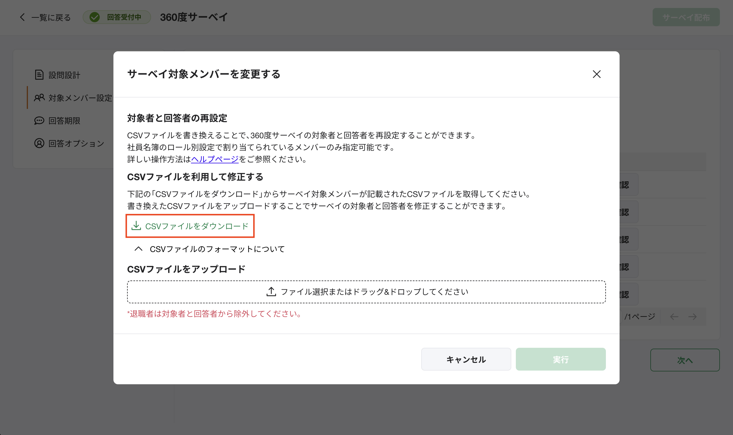Click the 回答オプション person icon
Screen dimensions: 733x435
coord(39,143)
